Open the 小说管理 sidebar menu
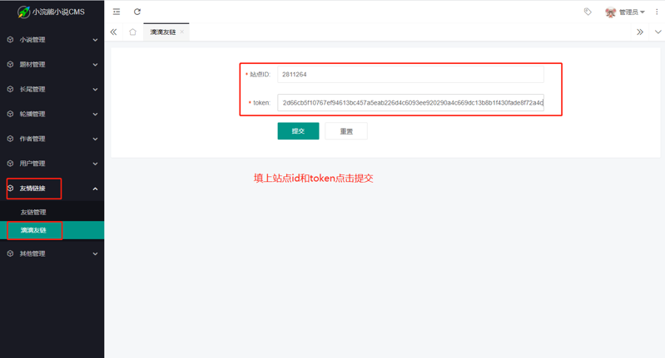665x358 pixels. (52, 39)
